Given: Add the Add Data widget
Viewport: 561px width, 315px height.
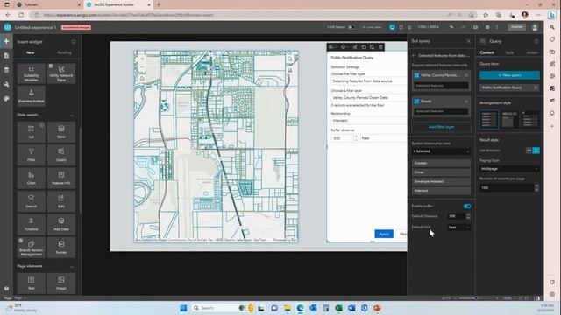Looking at the screenshot, I should 61,224.
